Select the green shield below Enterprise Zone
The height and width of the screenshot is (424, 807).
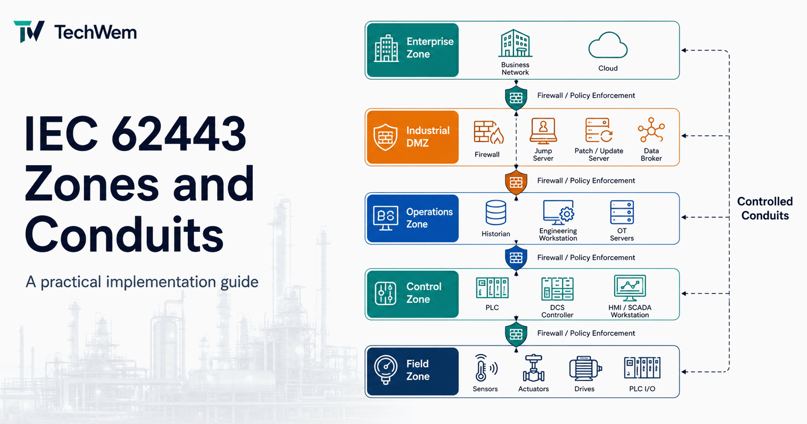coord(516,97)
